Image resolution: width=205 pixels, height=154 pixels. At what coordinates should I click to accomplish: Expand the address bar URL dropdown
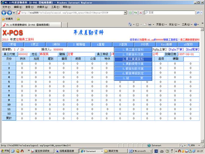coord(125,13)
